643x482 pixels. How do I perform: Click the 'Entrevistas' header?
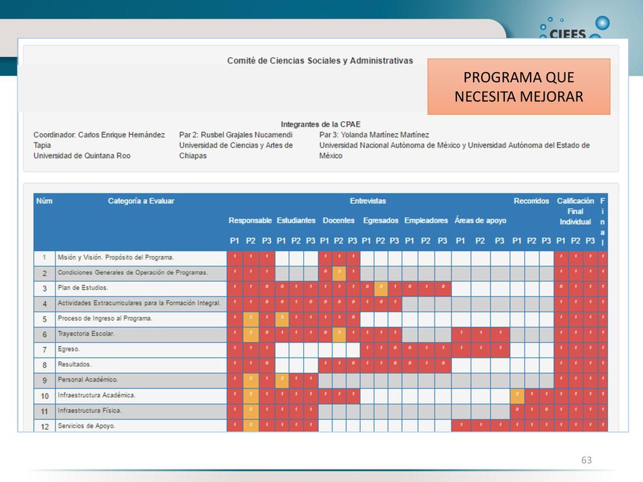pyautogui.click(x=368, y=201)
